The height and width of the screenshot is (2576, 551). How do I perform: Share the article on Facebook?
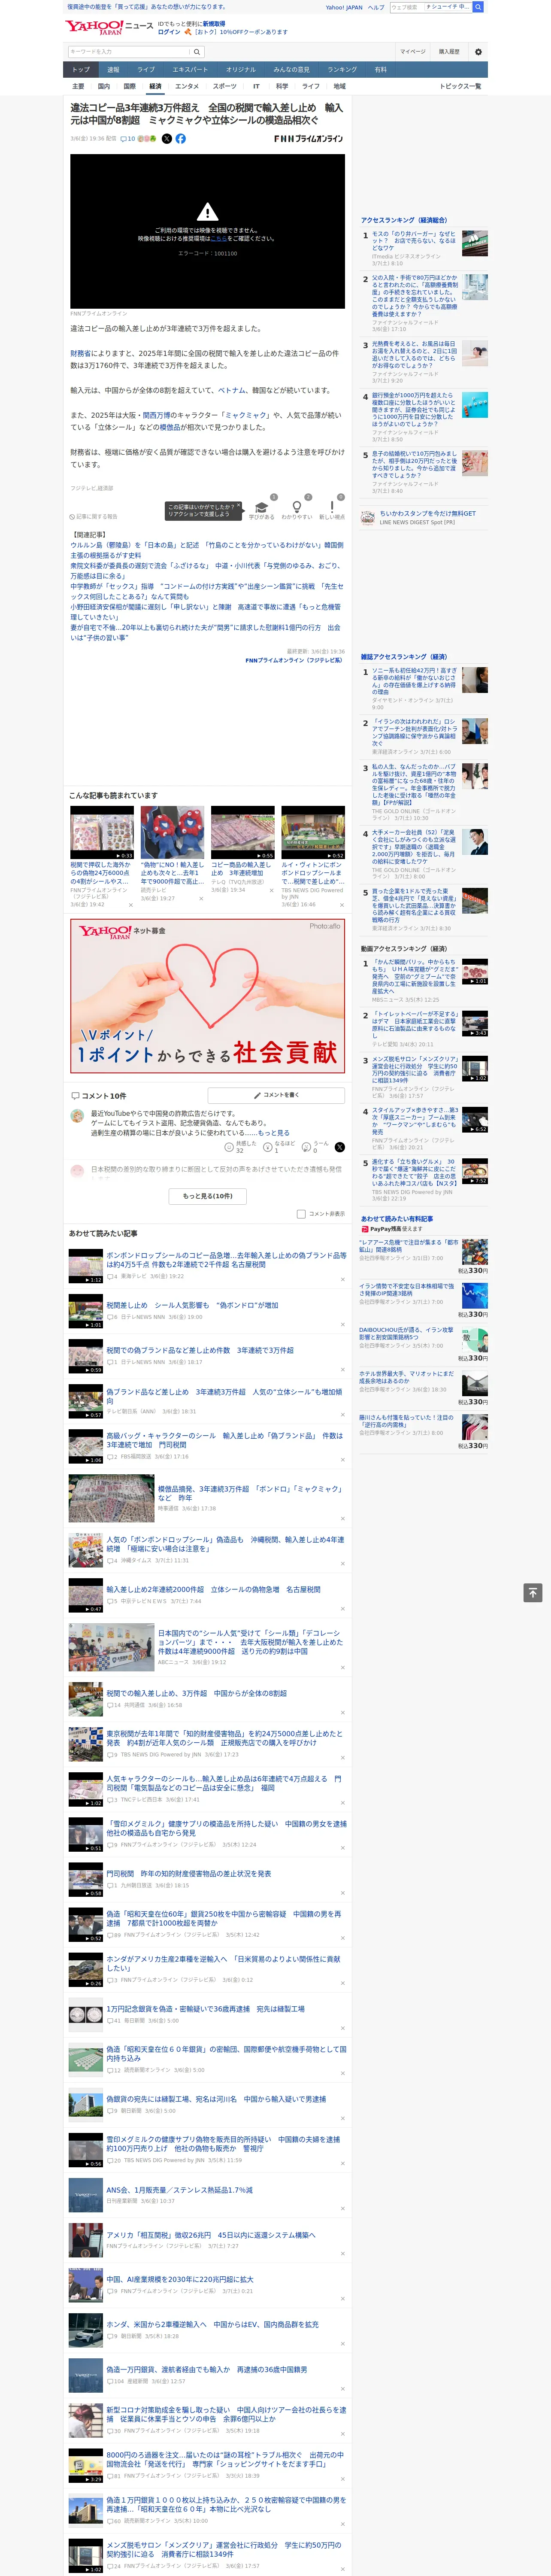[181, 139]
